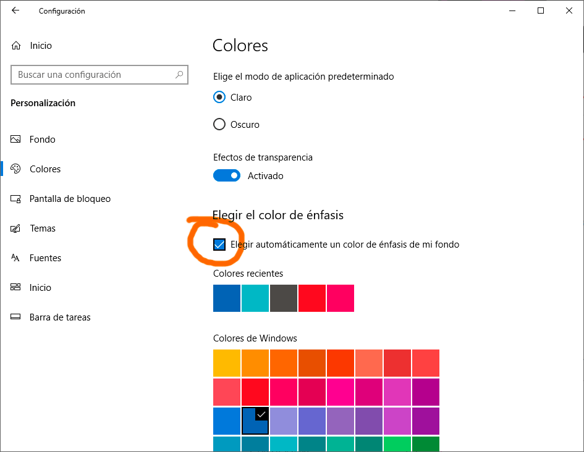Select the Claro radio button
The image size is (584, 452).
tap(219, 98)
